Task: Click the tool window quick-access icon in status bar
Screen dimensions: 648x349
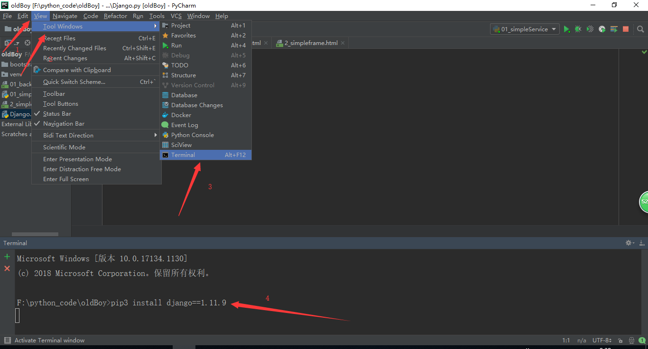Action: [7, 340]
